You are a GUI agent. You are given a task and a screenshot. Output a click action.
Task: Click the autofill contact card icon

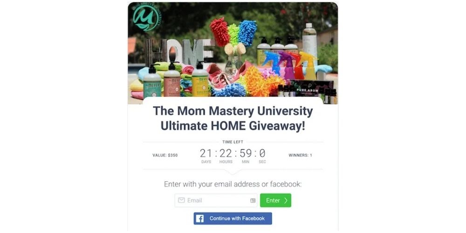point(253,200)
